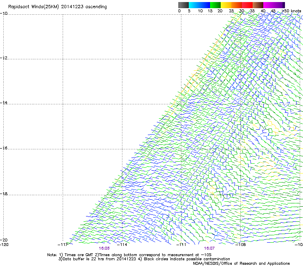Click the legend tick label '25'
The image size is (303, 266).
click(231, 11)
